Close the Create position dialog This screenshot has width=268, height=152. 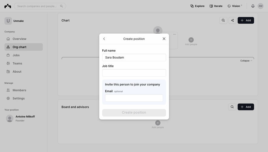pos(164,39)
